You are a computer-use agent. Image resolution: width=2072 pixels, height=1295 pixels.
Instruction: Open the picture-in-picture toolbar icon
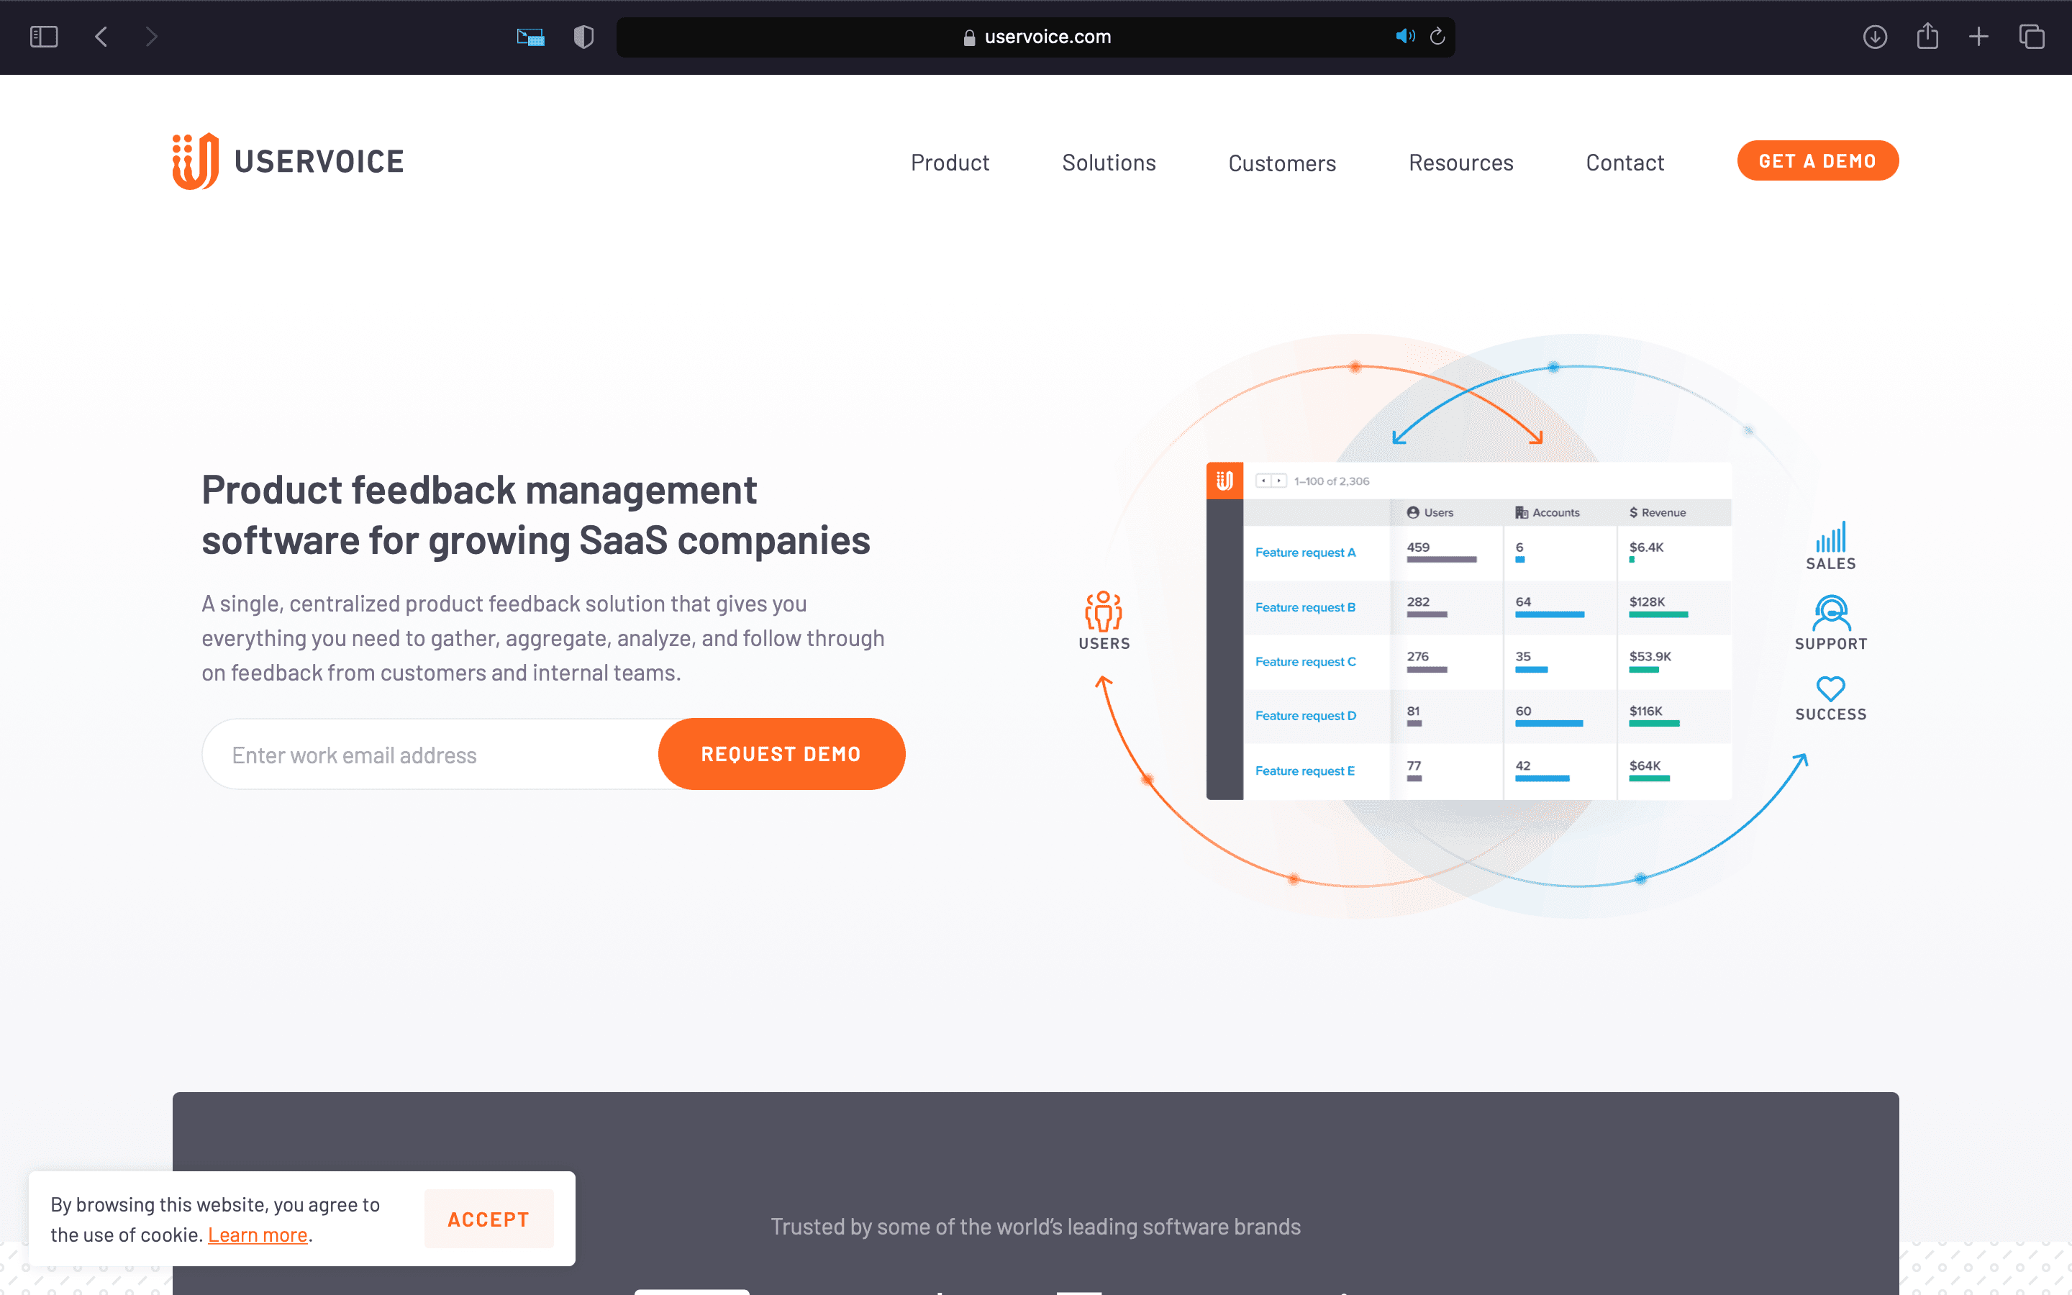(531, 37)
